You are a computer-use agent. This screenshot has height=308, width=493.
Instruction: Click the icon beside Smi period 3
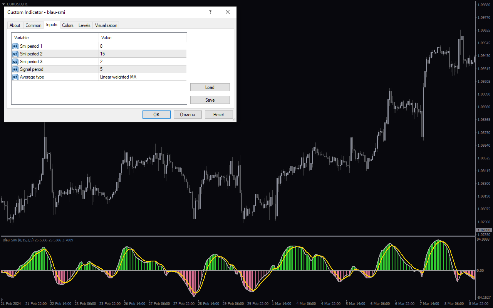(x=15, y=62)
